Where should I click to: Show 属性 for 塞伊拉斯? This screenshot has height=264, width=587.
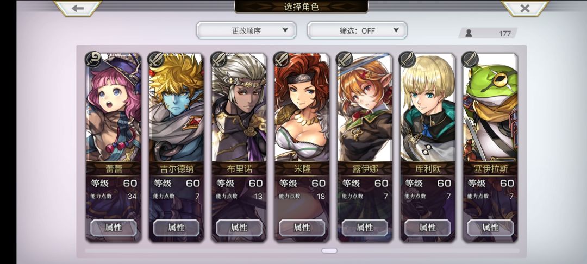490,228
